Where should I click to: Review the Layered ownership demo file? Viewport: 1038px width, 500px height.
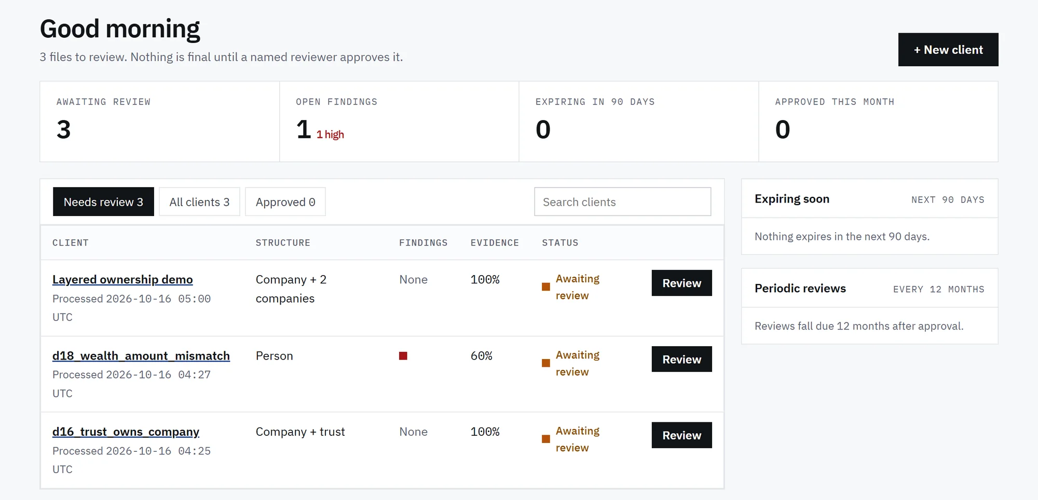681,283
